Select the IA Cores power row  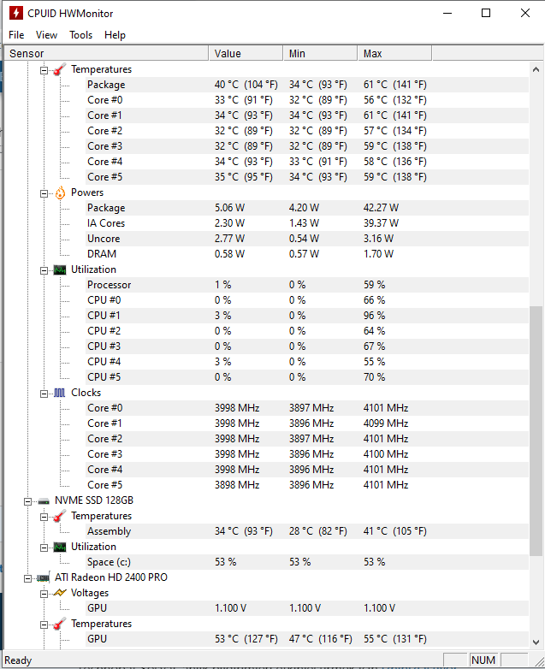[106, 223]
